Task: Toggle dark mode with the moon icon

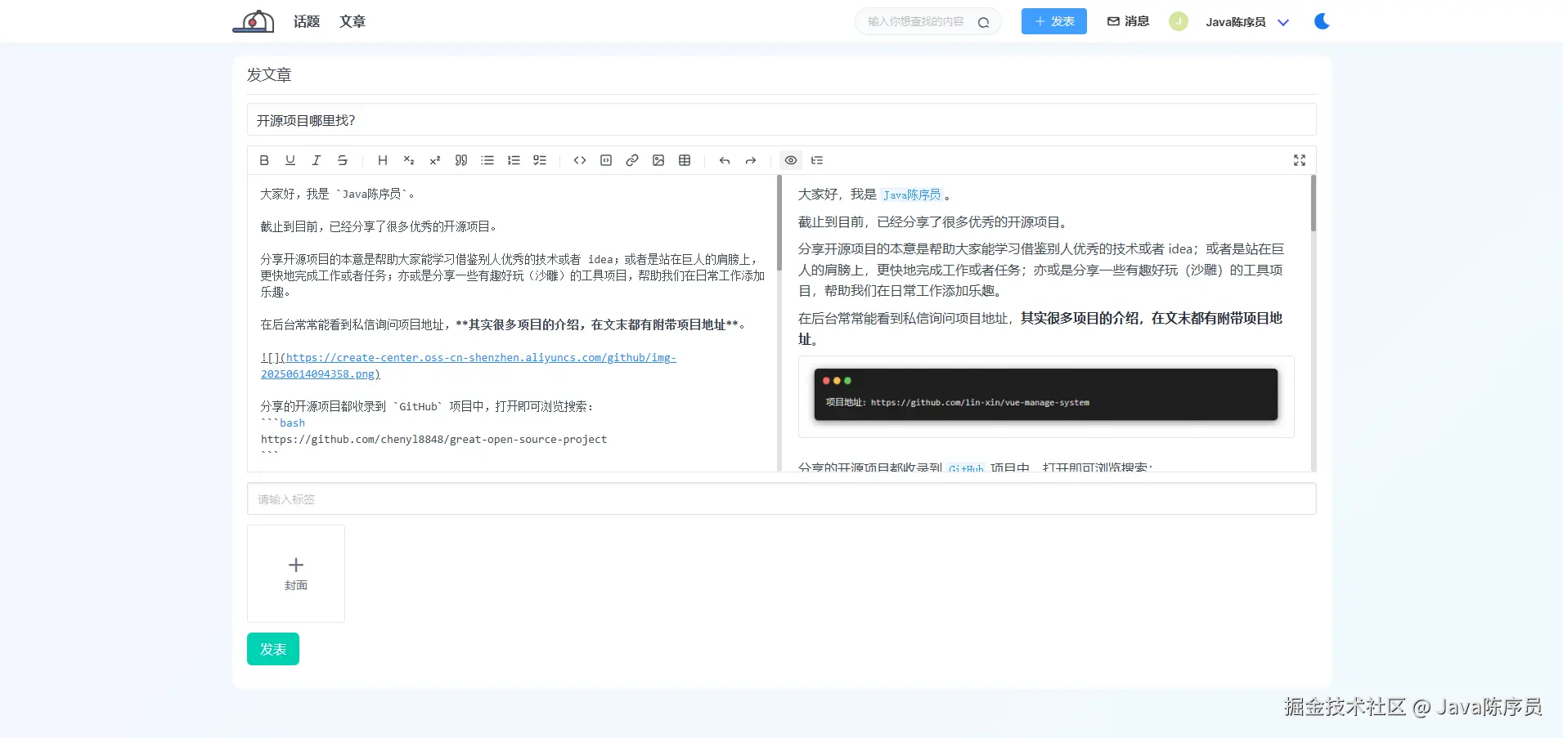Action: click(x=1322, y=21)
